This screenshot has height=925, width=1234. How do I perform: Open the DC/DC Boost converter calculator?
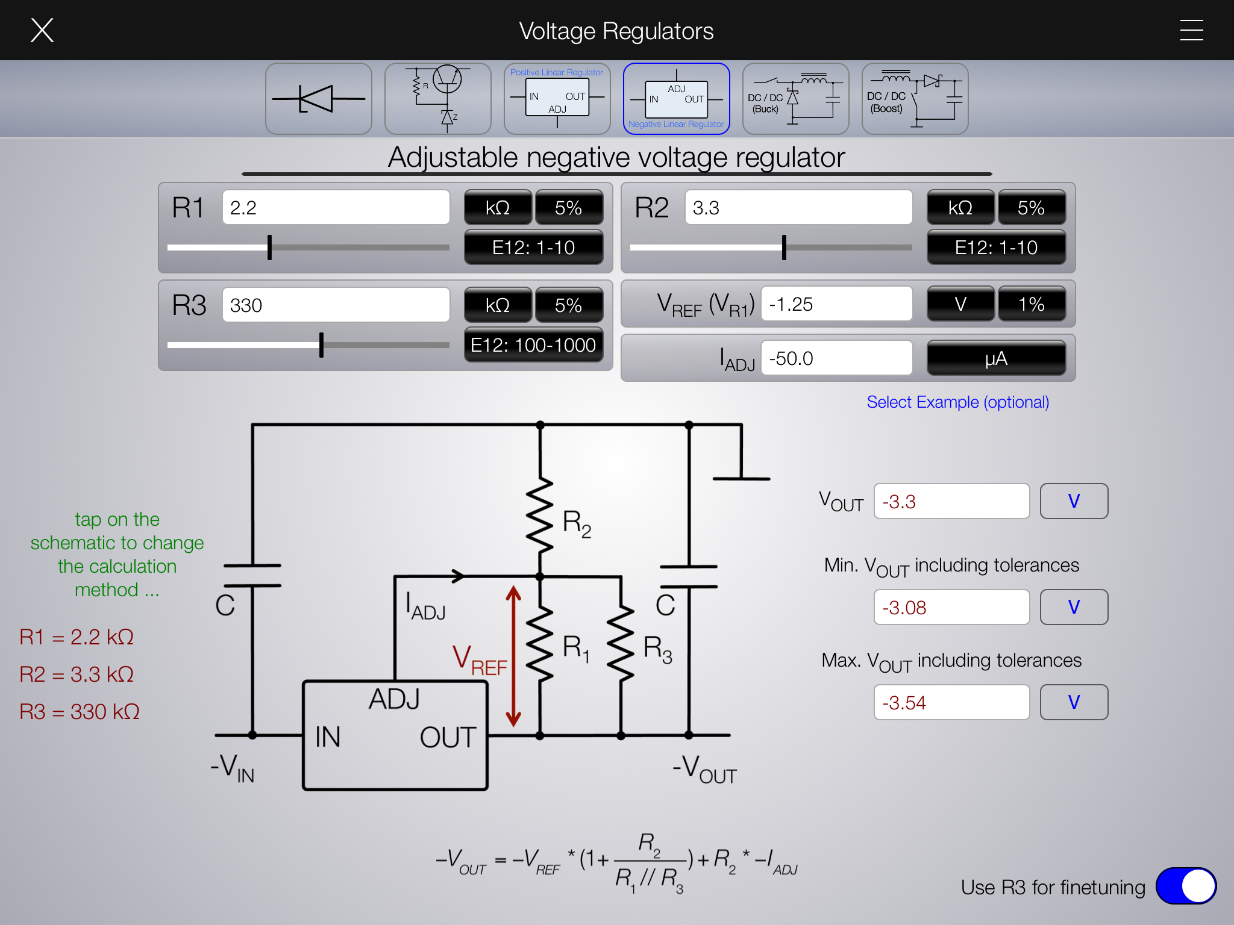coord(915,99)
